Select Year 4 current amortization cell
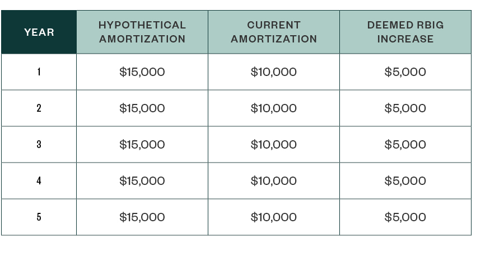Screen dimensions: 490x257 [274, 181]
